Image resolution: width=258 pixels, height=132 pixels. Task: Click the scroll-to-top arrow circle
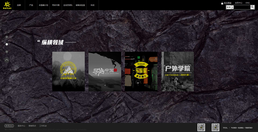coord(7,60)
